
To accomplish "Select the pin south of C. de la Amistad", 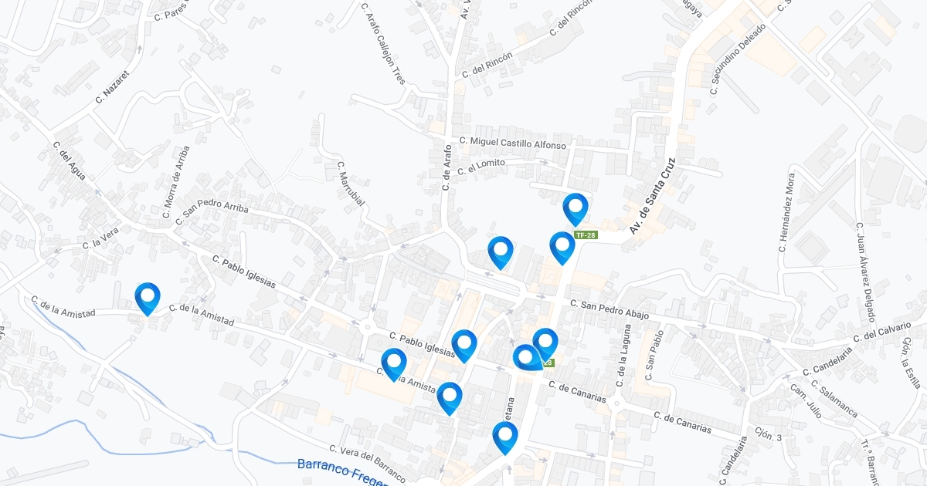I will pyautogui.click(x=450, y=397).
